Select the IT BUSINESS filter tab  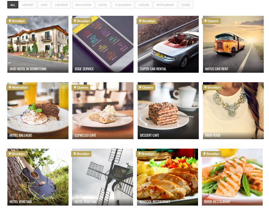(x=123, y=5)
